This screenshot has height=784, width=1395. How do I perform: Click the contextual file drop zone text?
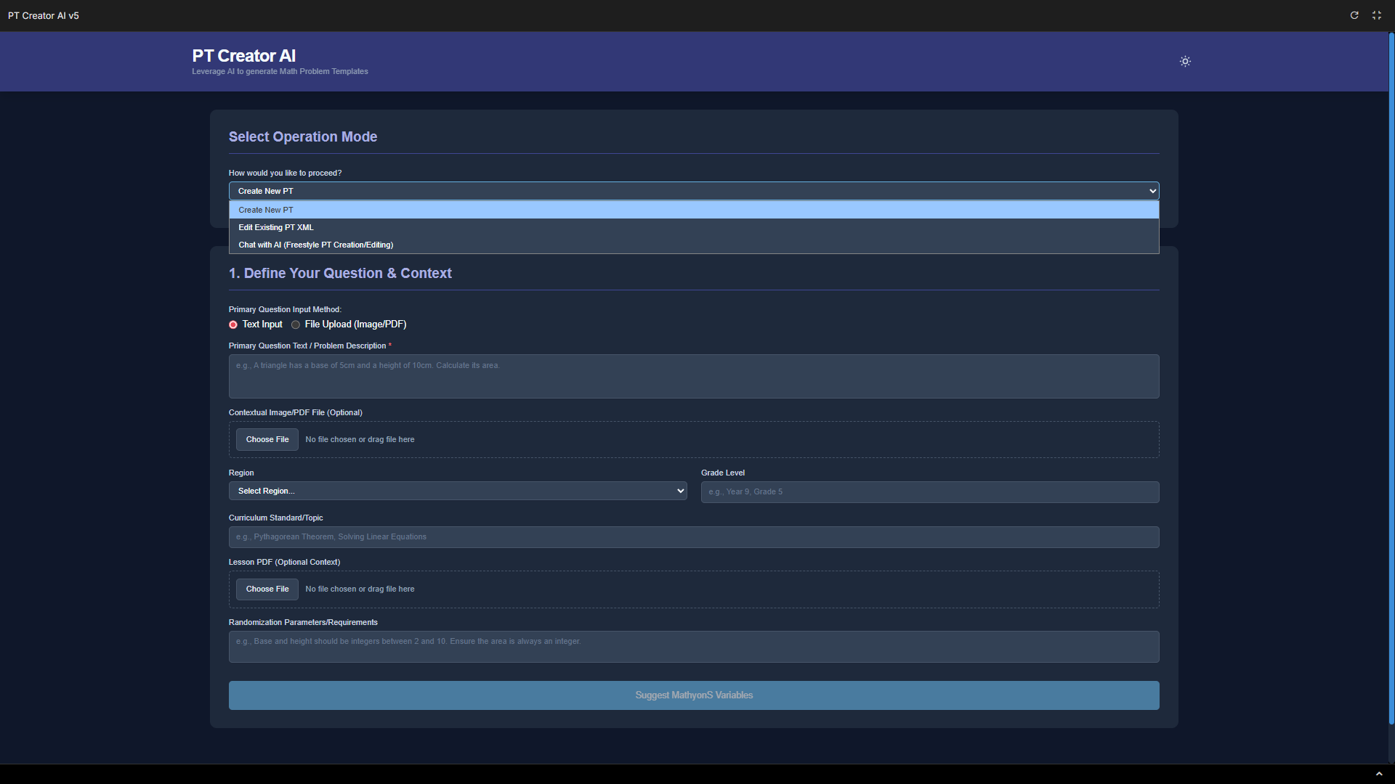360,440
